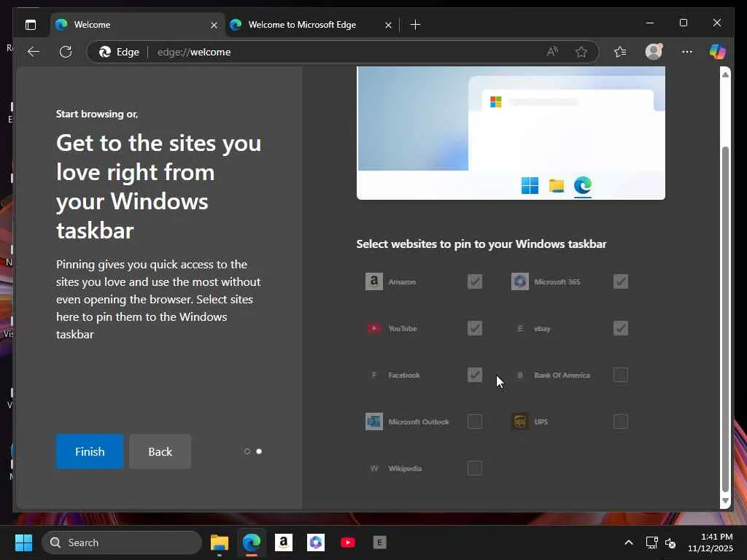Click the YouTube site icon in list
Viewport: 747px width, 560px height.
(374, 328)
